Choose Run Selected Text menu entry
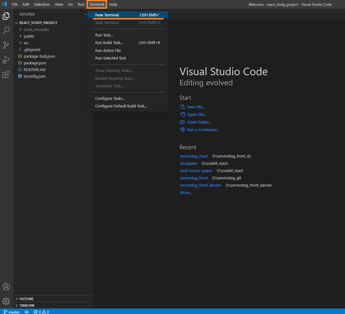This screenshot has width=345, height=314. [x=128, y=58]
